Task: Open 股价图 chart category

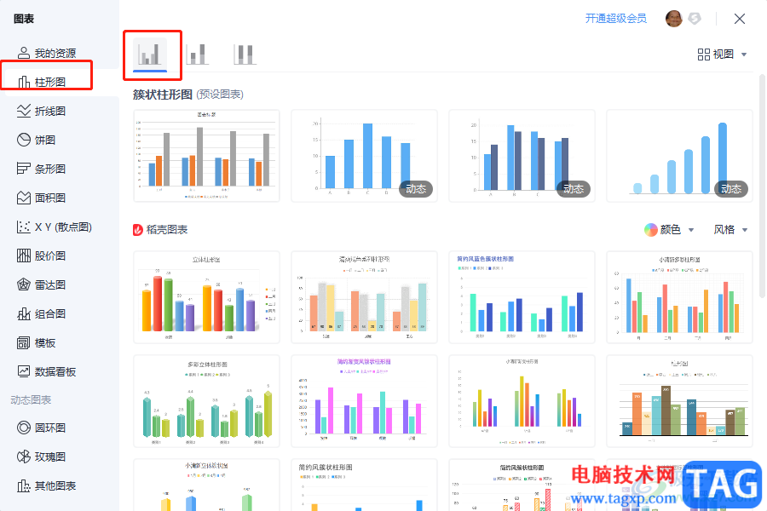Action: point(42,255)
